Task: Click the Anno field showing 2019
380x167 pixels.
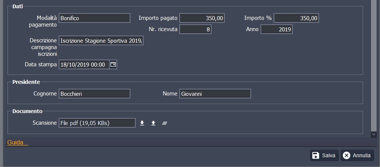Action: tap(276, 29)
